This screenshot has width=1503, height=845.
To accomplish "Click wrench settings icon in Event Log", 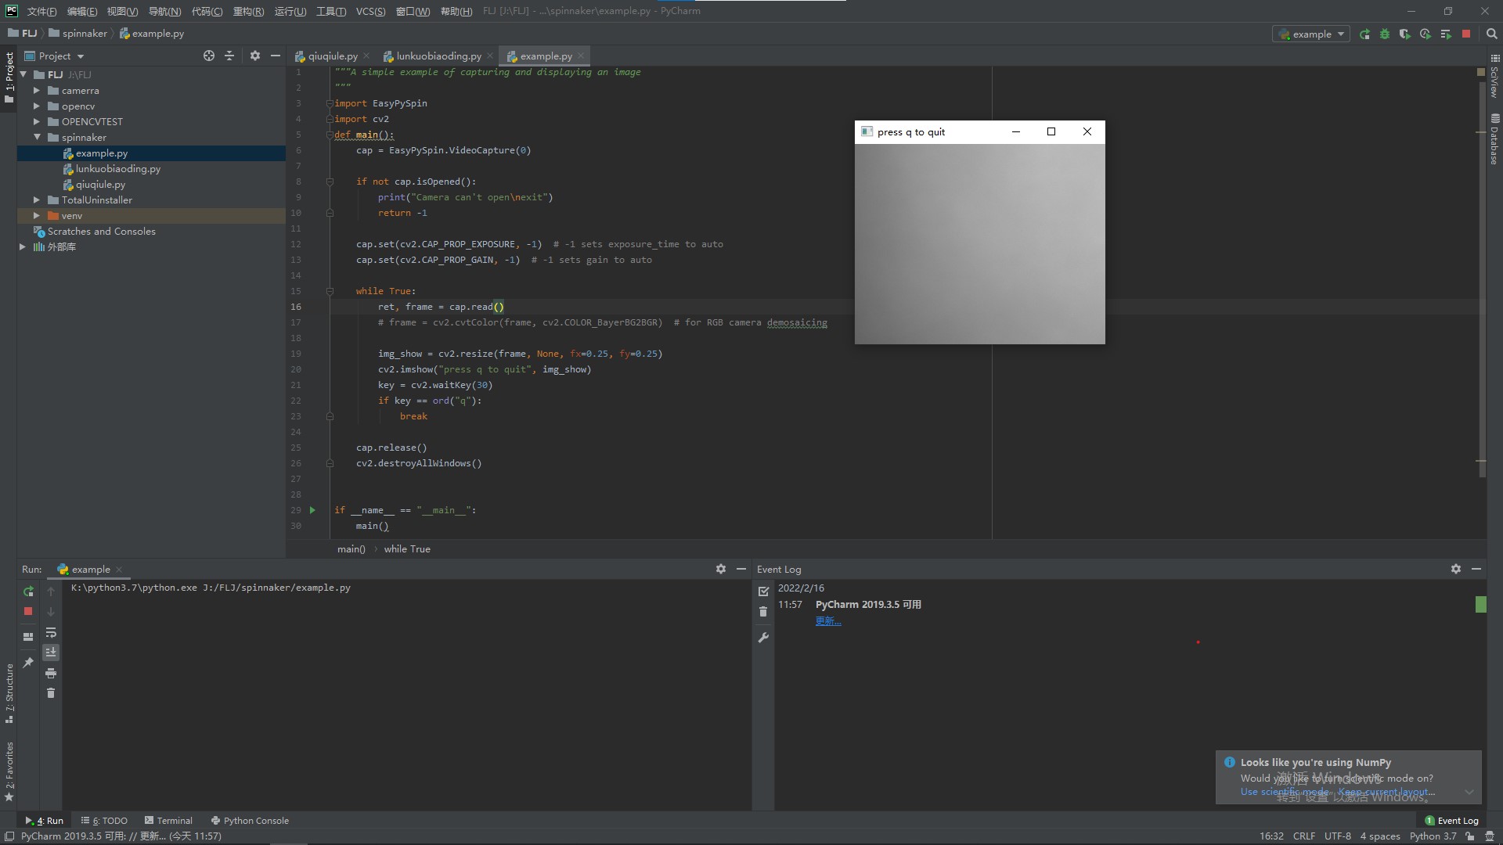I will point(764,638).
